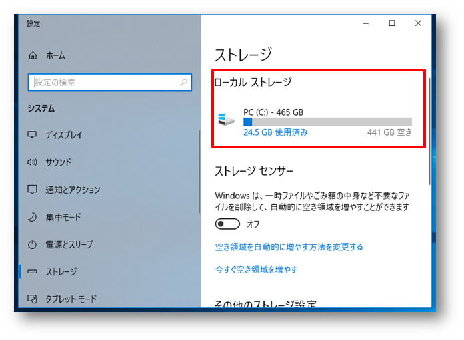Open 空き領域を自動的に増やす方法を変更する link
The height and width of the screenshot is (340, 464).
click(289, 247)
